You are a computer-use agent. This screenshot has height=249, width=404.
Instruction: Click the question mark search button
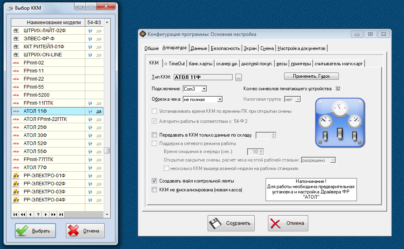(x=38, y=214)
